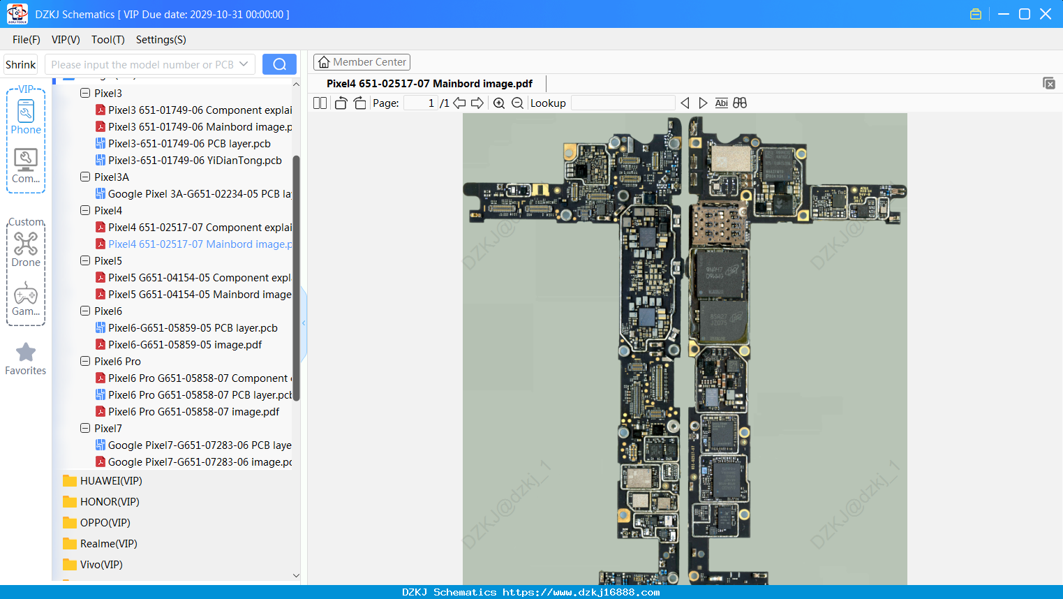Go to the next PDF page
Image resolution: width=1063 pixels, height=599 pixels.
(477, 103)
